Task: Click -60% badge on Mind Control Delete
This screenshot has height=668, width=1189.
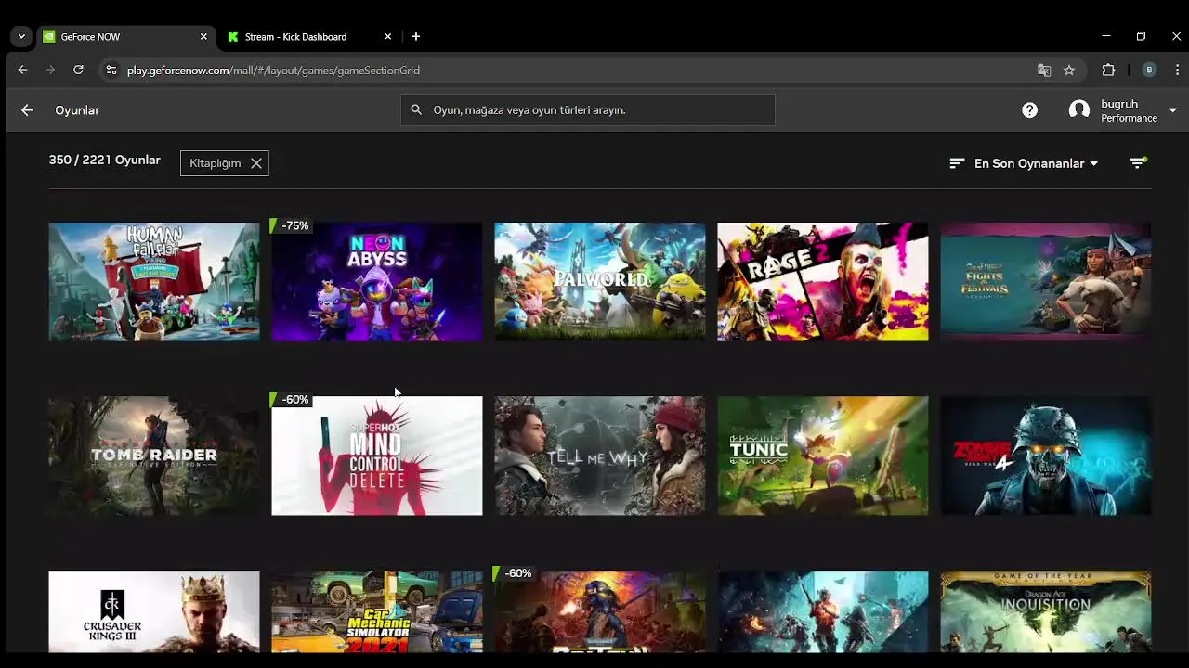Action: (x=291, y=399)
